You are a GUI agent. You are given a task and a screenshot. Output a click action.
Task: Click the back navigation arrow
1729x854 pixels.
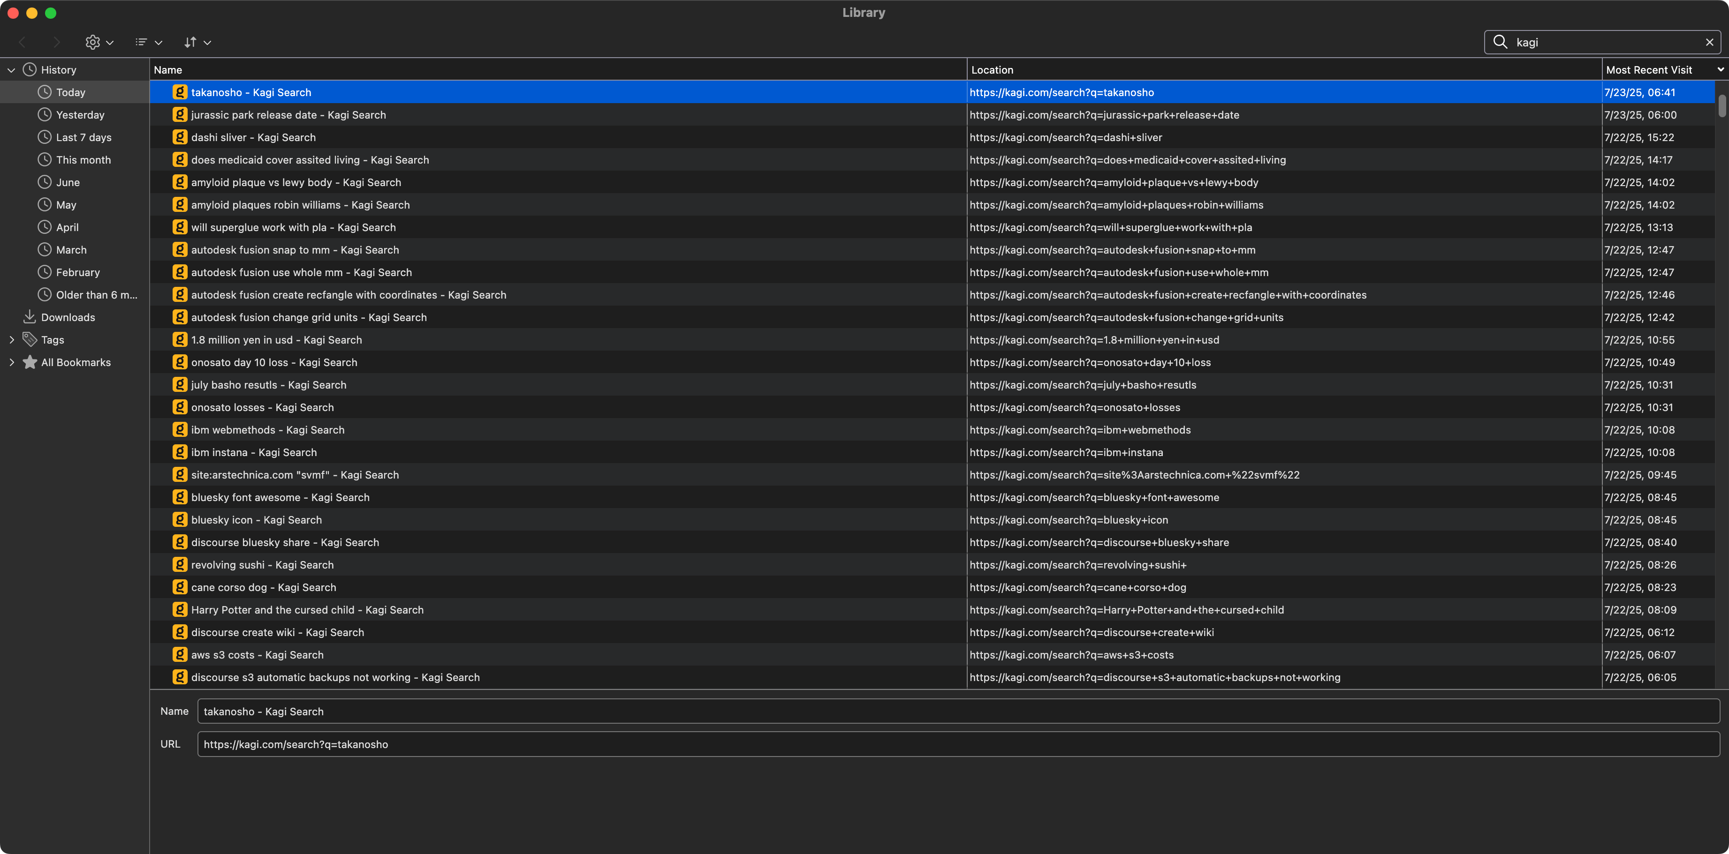[22, 42]
